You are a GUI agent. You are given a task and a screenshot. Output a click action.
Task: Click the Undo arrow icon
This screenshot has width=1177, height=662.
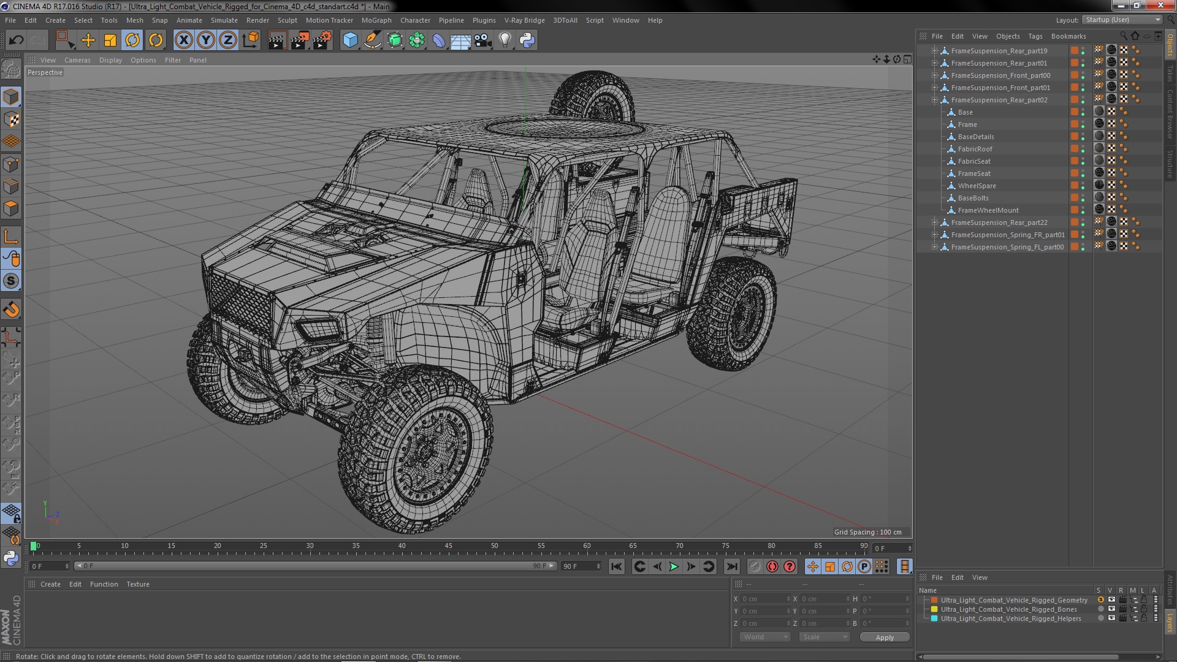[x=16, y=40]
